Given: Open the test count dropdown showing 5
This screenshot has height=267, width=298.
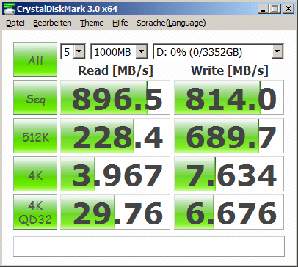Looking at the screenshot, I should [x=73, y=51].
